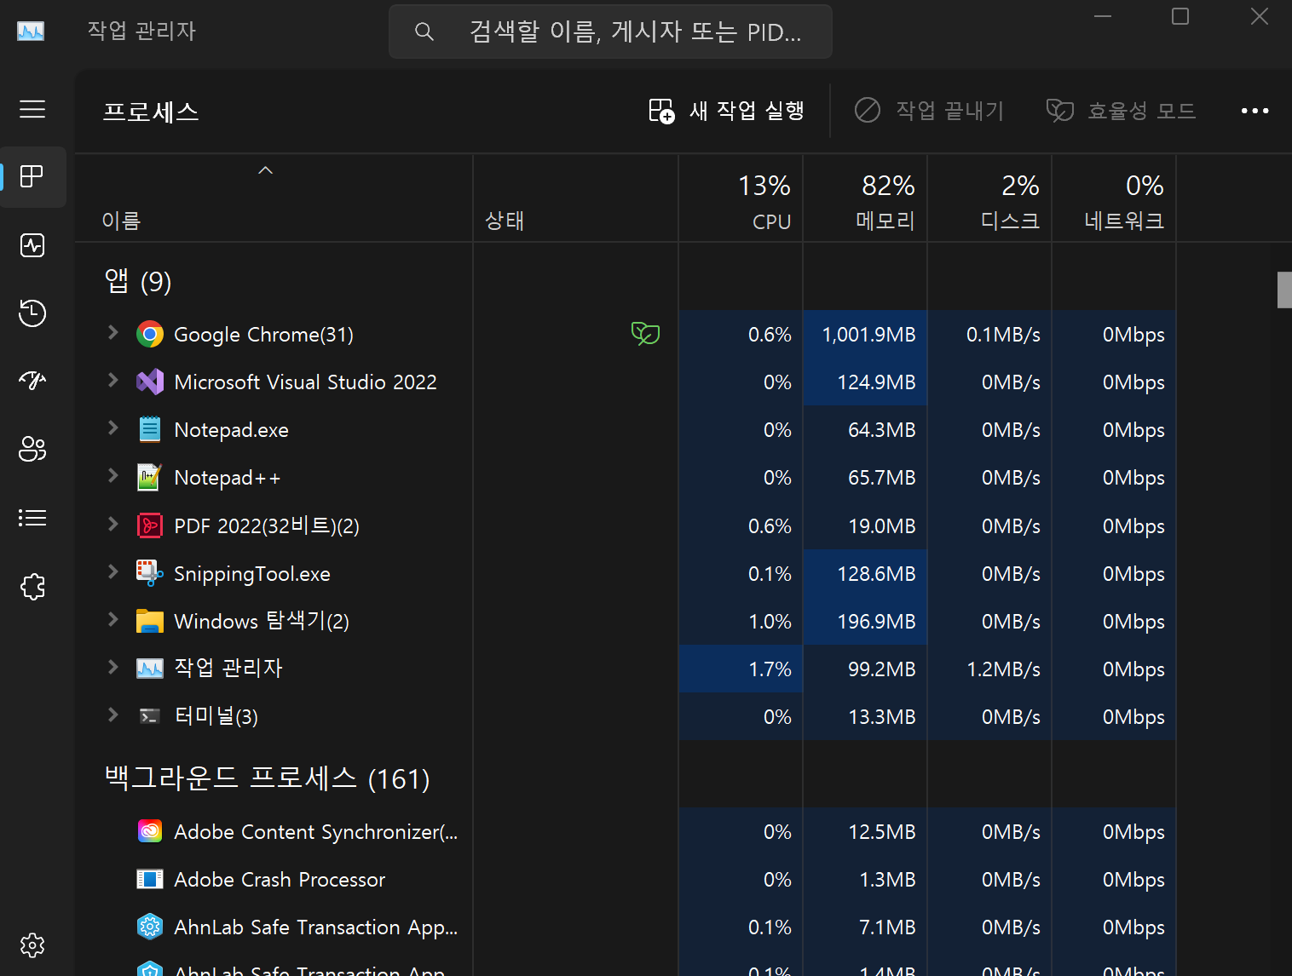Open the Services sidebar tab
Screen dimensions: 1292x976
[32, 586]
